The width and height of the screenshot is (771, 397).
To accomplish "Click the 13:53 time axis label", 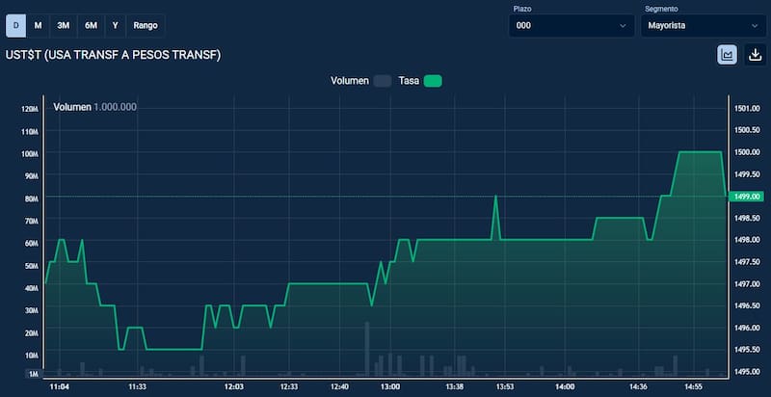I will coord(505,386).
